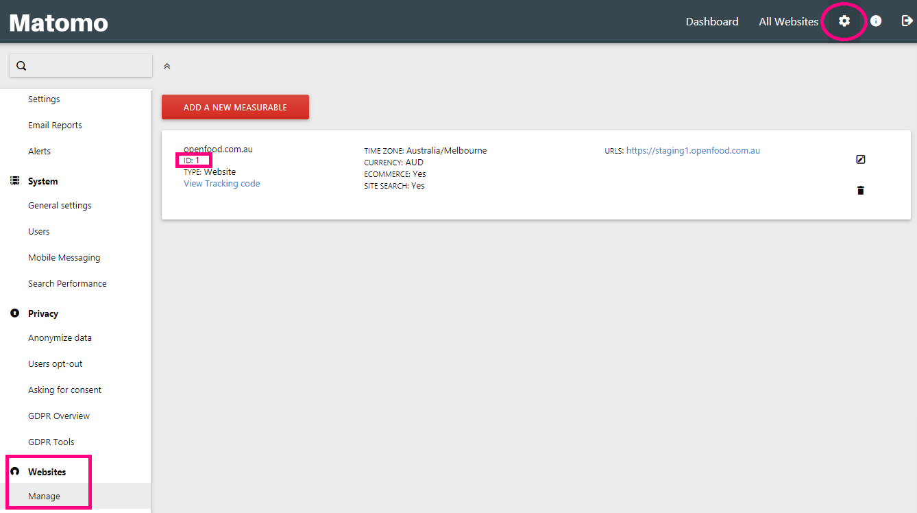This screenshot has width=917, height=513.
Task: Click the Ecommerce Yes text
Action: tap(395, 174)
